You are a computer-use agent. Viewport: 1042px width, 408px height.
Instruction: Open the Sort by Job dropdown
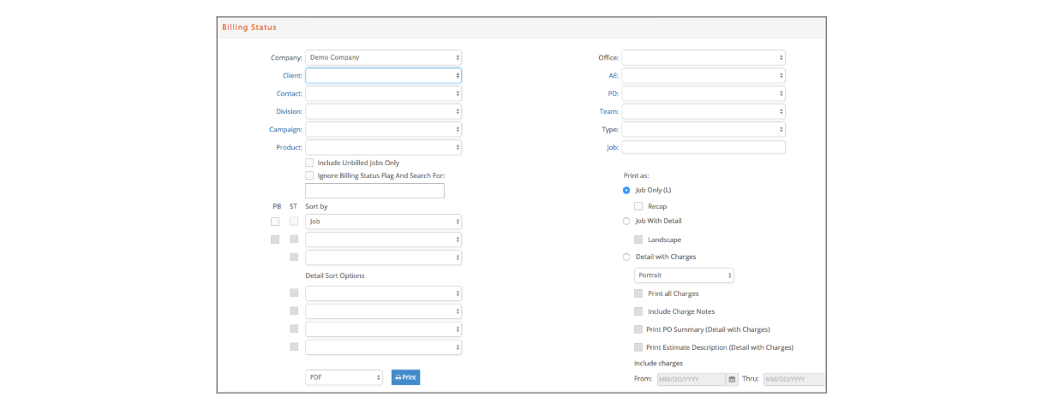(x=383, y=222)
